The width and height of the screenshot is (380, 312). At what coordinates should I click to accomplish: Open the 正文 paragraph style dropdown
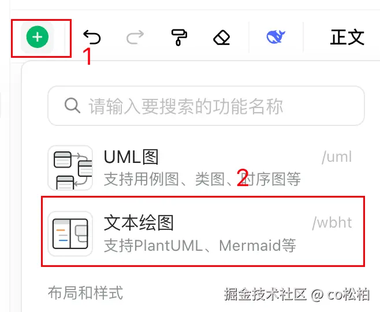click(347, 37)
